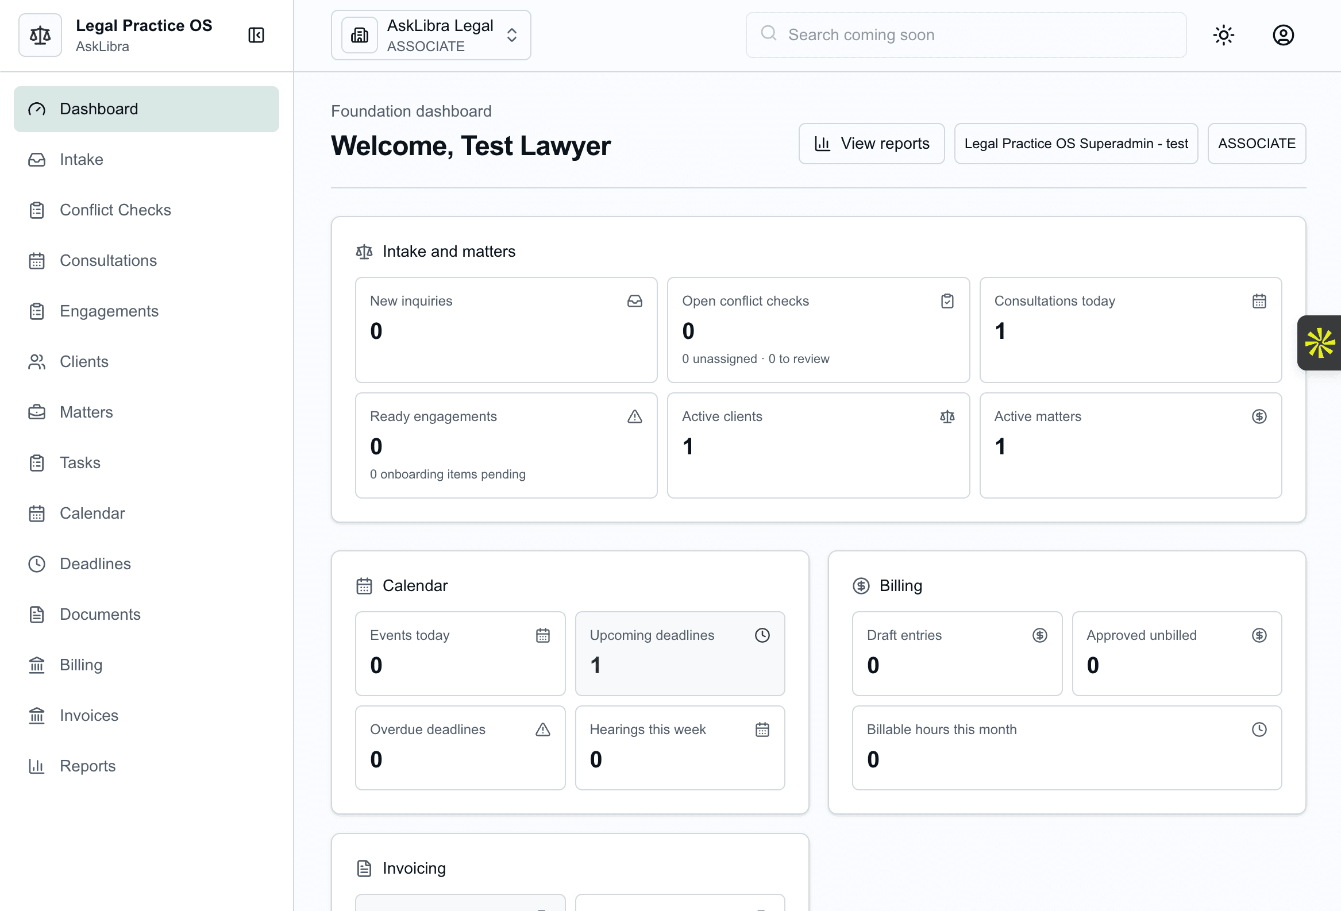Go to Tasks page
The image size is (1341, 911).
click(x=147, y=463)
